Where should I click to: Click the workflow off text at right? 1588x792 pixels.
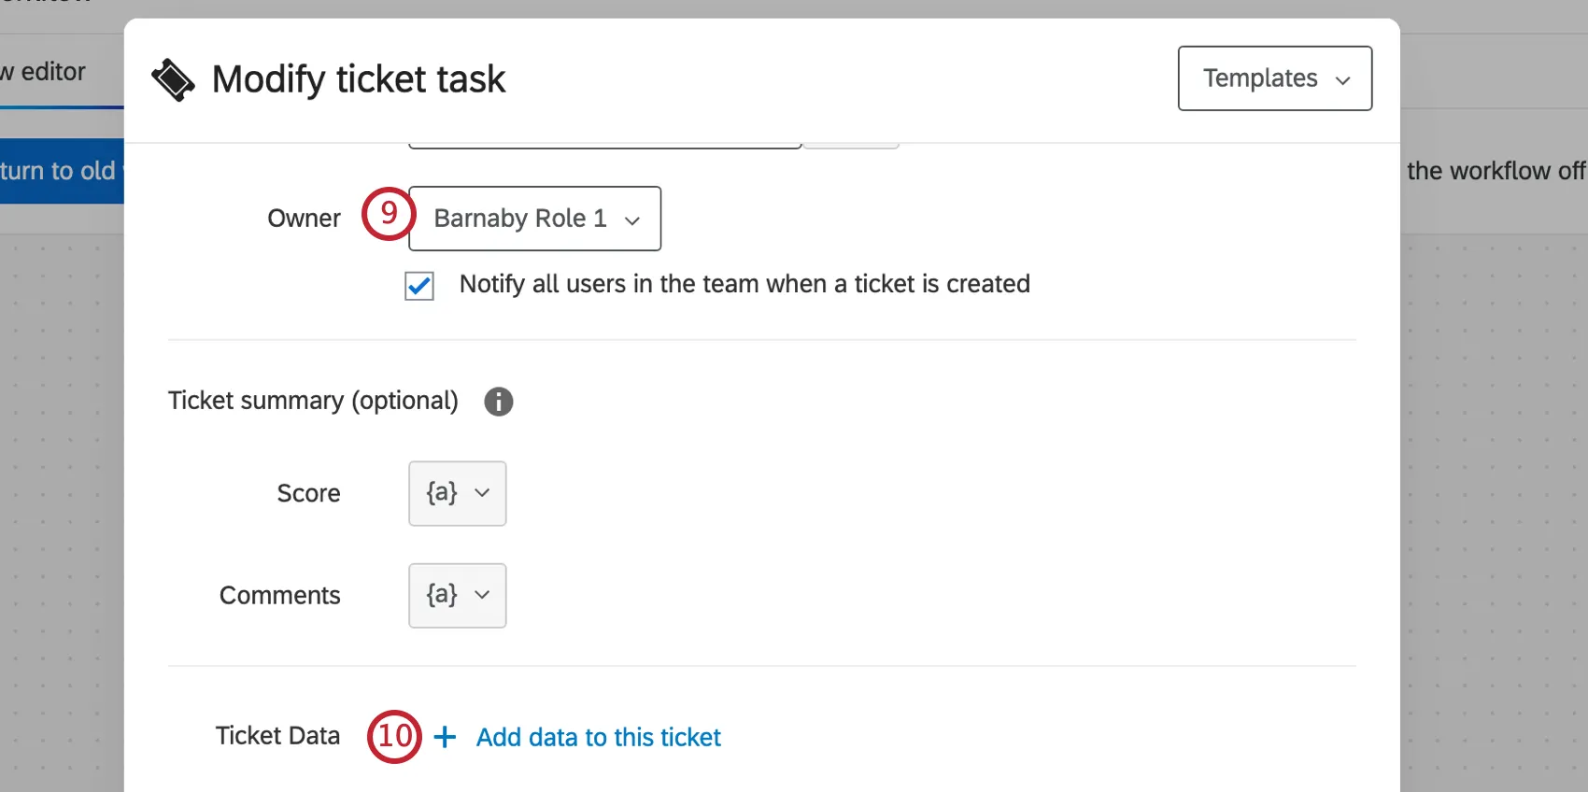point(1495,171)
